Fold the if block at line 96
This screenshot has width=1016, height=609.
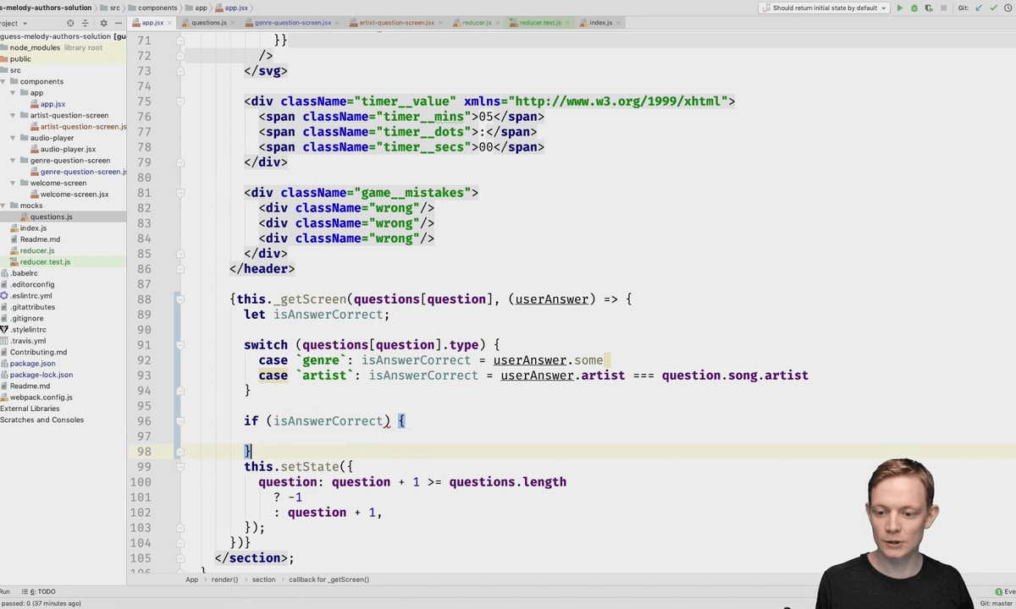click(x=179, y=421)
